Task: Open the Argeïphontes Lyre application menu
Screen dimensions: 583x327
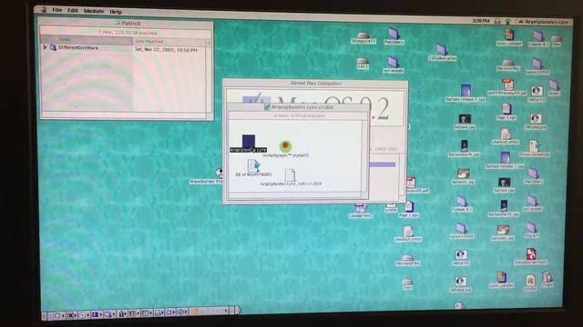Action: point(543,22)
